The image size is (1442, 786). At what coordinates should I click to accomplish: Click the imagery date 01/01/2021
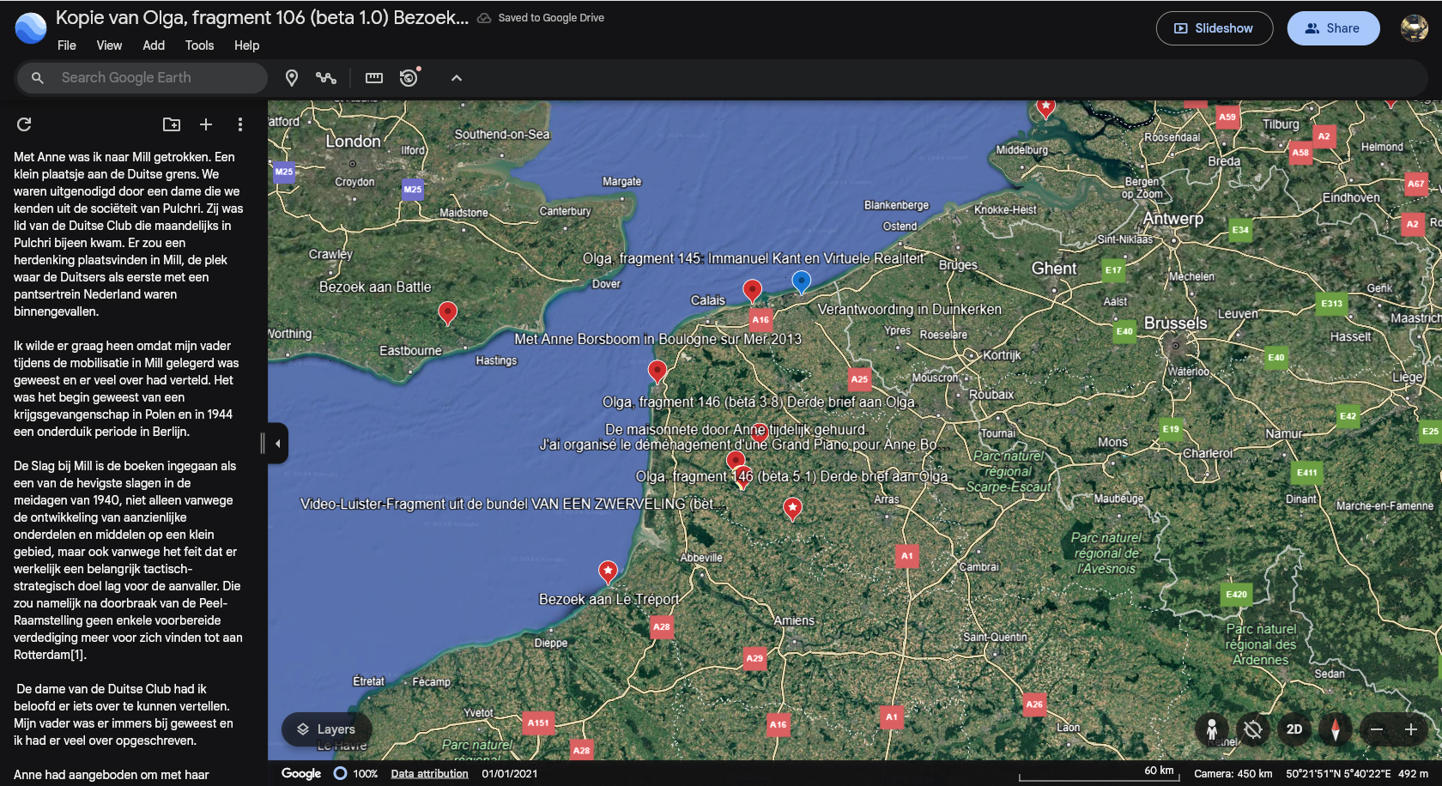tap(510, 774)
